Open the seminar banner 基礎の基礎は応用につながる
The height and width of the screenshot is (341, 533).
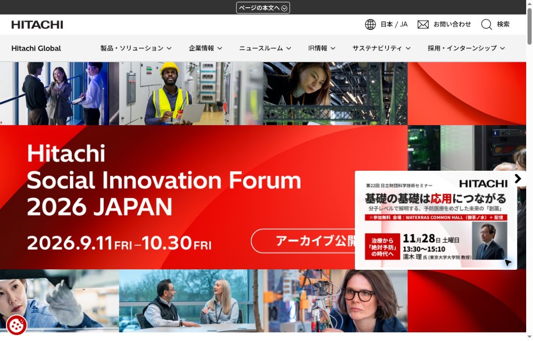(x=436, y=220)
